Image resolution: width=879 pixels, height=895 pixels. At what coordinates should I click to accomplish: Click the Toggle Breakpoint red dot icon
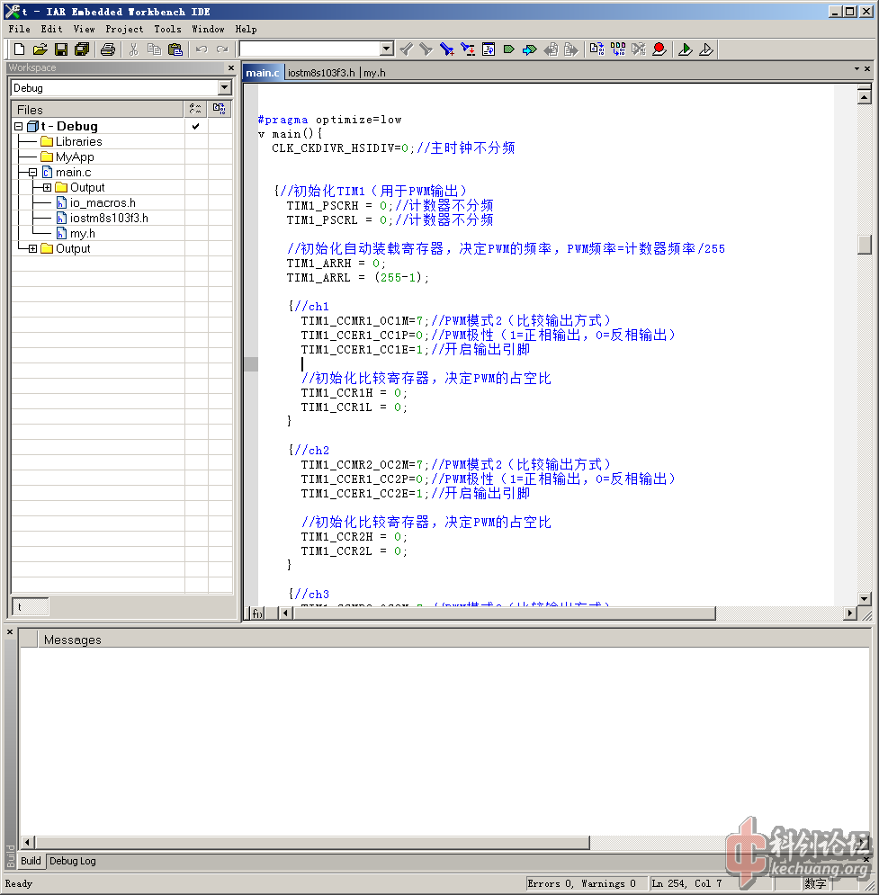(x=659, y=49)
